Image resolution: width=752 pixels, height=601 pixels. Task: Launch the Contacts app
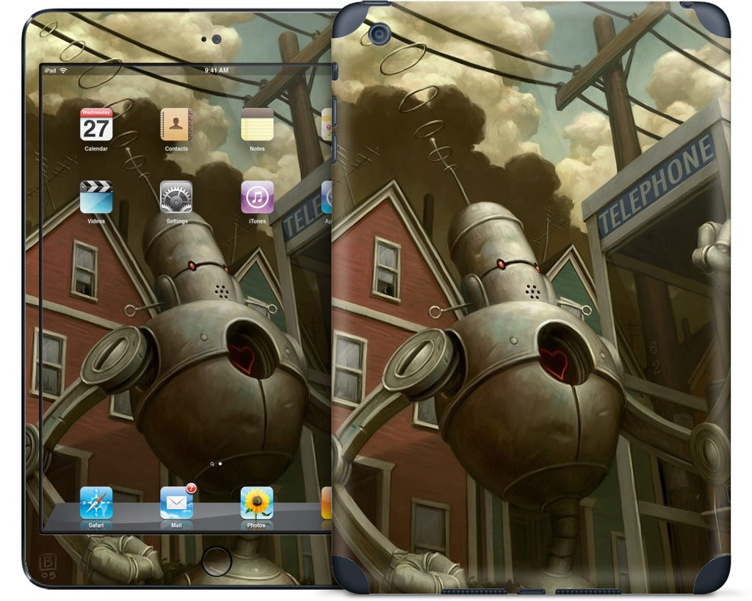pyautogui.click(x=176, y=125)
